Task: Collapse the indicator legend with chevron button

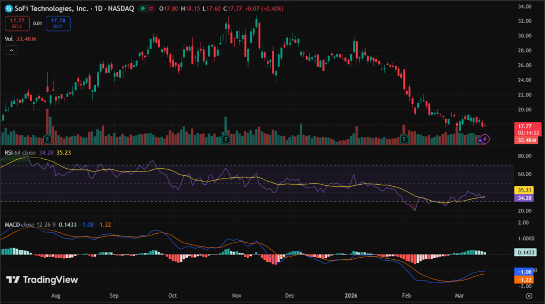Action: click(x=12, y=50)
